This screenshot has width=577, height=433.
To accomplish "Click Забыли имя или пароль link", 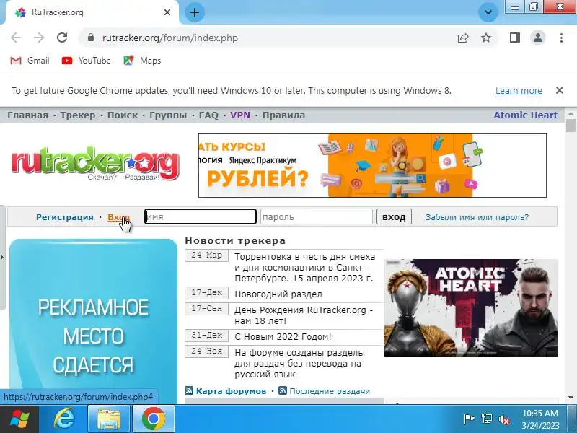I will (477, 217).
